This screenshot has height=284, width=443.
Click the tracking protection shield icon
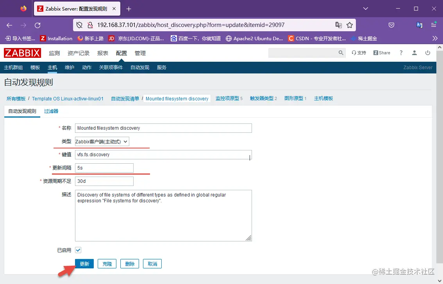click(79, 25)
